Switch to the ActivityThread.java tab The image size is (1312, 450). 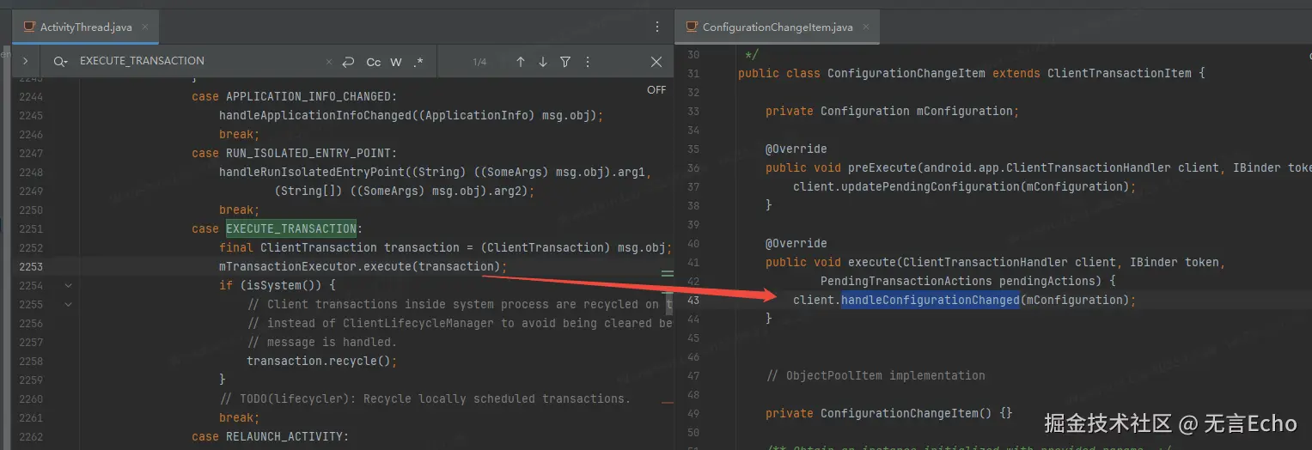point(85,27)
